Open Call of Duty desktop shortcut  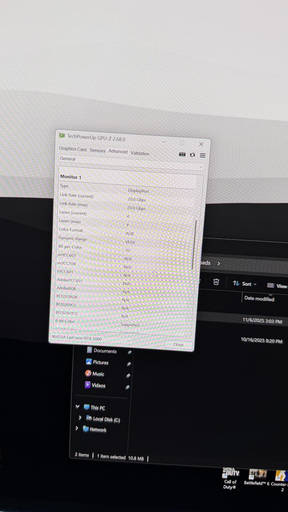pos(230,479)
